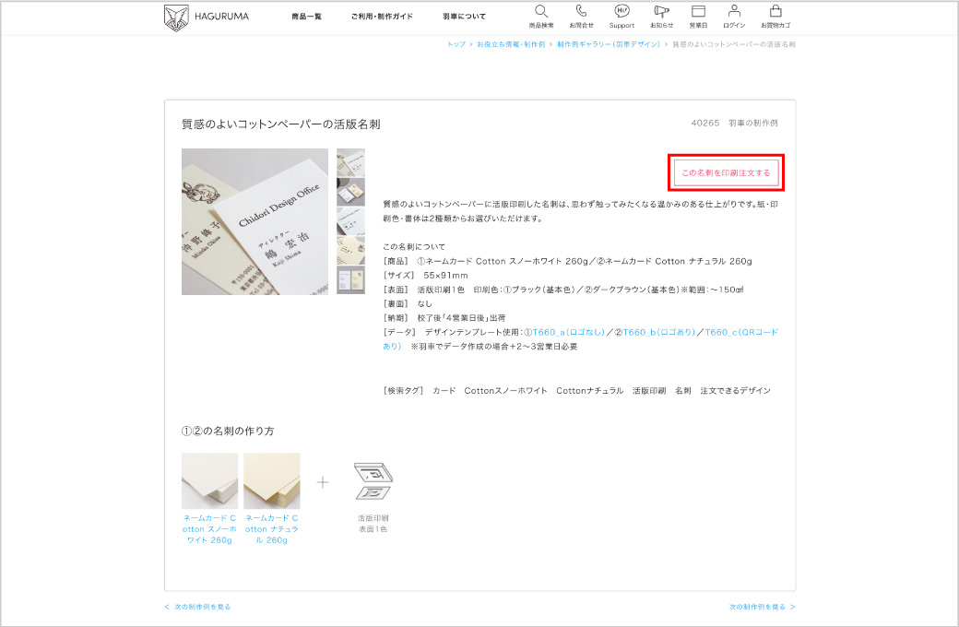
Task: Open the お買物カゴ shopping bag icon
Action: [x=775, y=12]
